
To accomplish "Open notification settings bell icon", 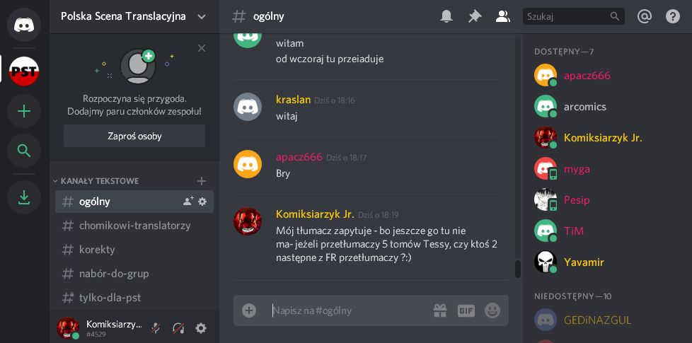I will pos(446,17).
